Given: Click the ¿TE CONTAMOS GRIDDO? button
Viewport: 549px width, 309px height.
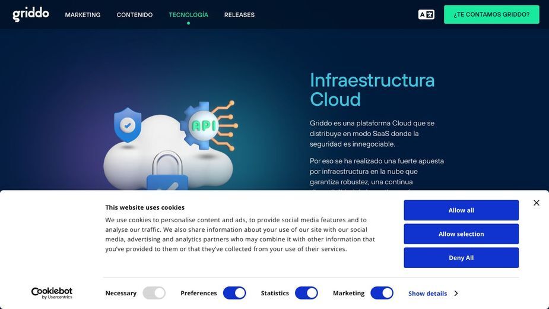Looking at the screenshot, I should click(x=491, y=14).
